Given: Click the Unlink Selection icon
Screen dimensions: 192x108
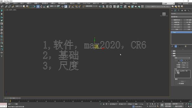Looking at the screenshot, I should 9,7.
